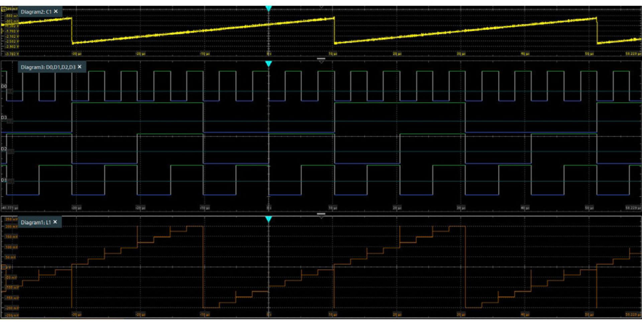The height and width of the screenshot is (322, 642).
Task: Click the -41.771 µs time label in Diagram3
Action: tap(10, 208)
